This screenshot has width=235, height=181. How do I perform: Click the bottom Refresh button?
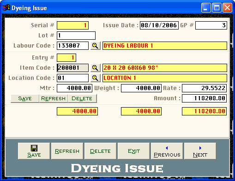point(67,151)
